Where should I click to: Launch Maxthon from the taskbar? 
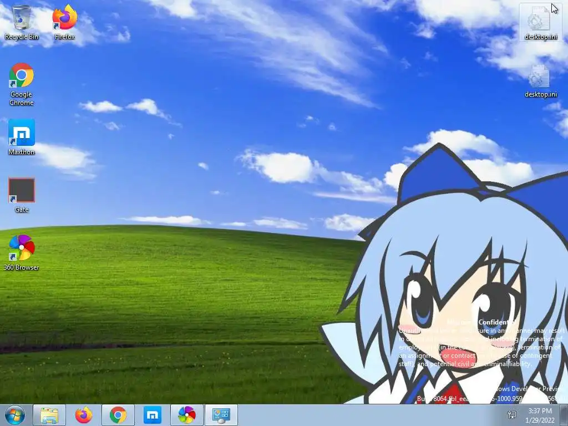[153, 415]
